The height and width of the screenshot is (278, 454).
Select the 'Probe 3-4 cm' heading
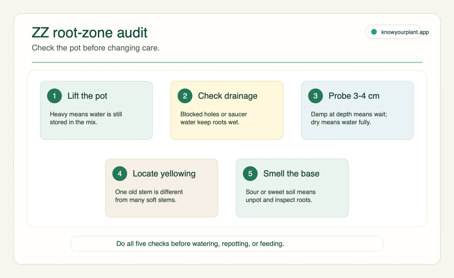354,96
